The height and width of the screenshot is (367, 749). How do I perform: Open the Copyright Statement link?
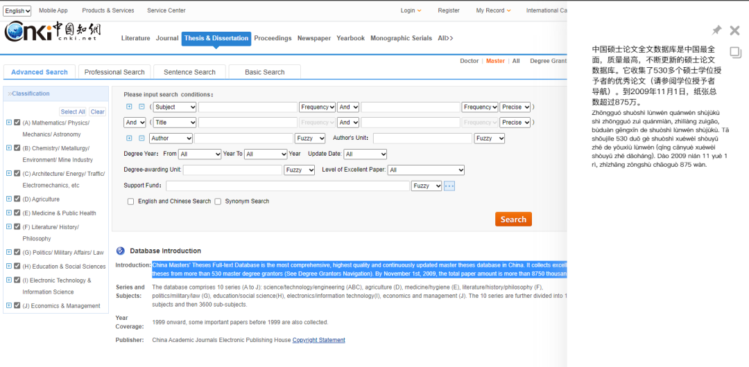[x=318, y=340]
